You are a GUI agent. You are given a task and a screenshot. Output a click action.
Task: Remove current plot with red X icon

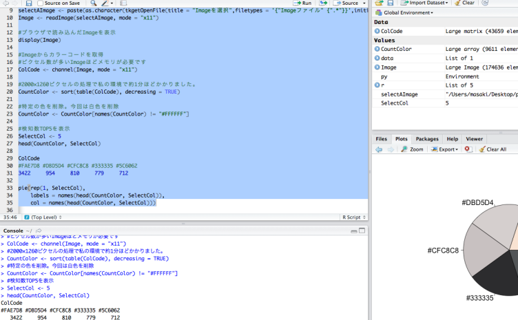click(468, 149)
